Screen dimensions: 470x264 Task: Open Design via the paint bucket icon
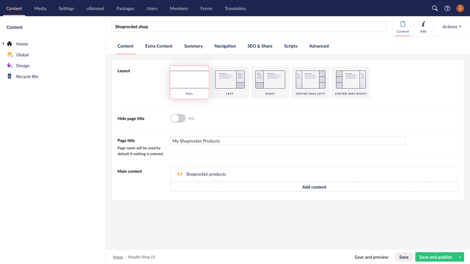point(10,65)
